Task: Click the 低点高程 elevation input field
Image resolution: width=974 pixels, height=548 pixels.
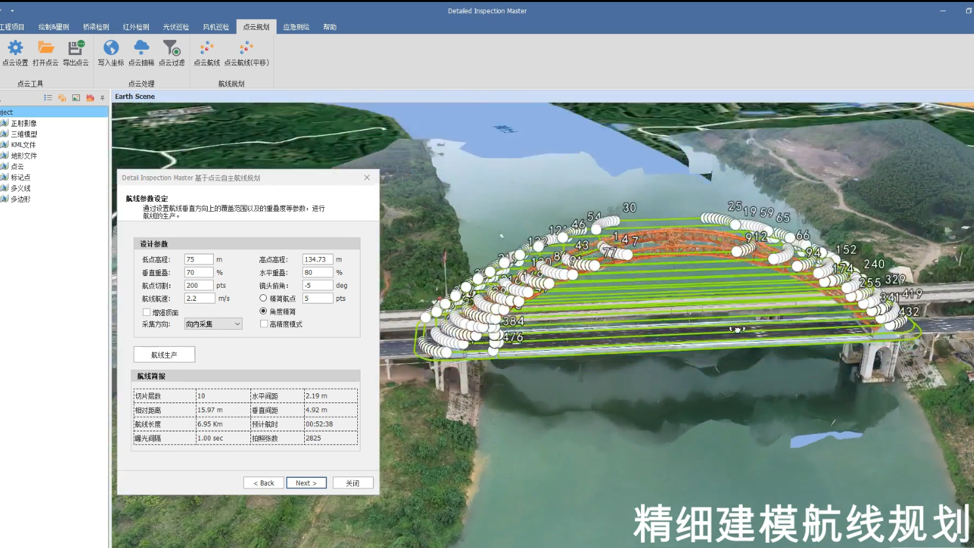Action: (199, 258)
